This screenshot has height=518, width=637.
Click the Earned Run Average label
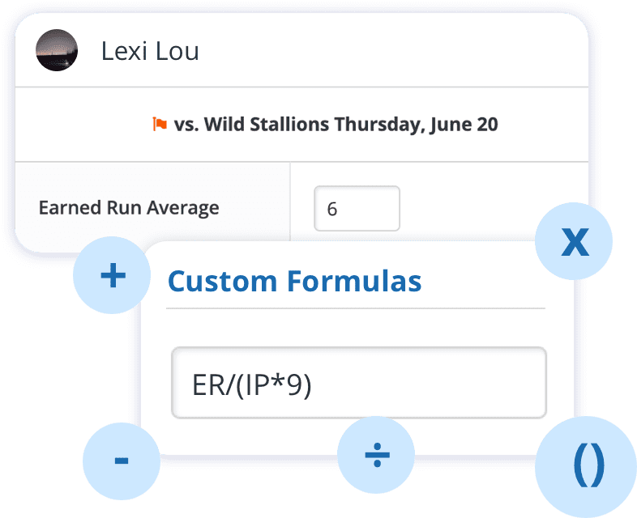[129, 208]
